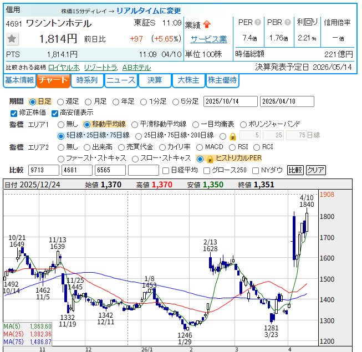
Task: Select ヒストリカルPER radio button
Action: pos(200,159)
